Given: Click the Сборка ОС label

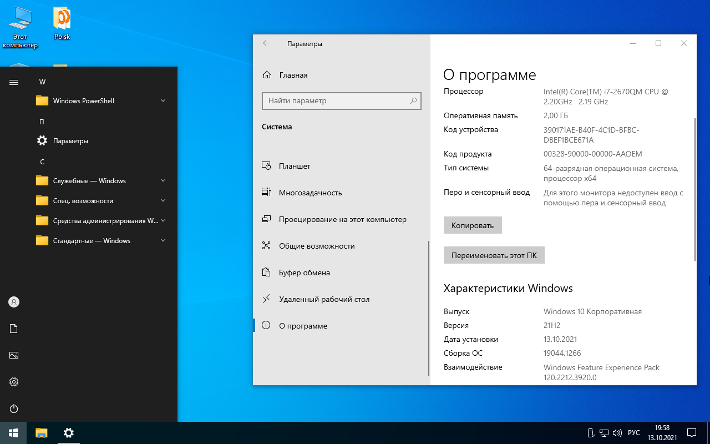Looking at the screenshot, I should click(463, 353).
